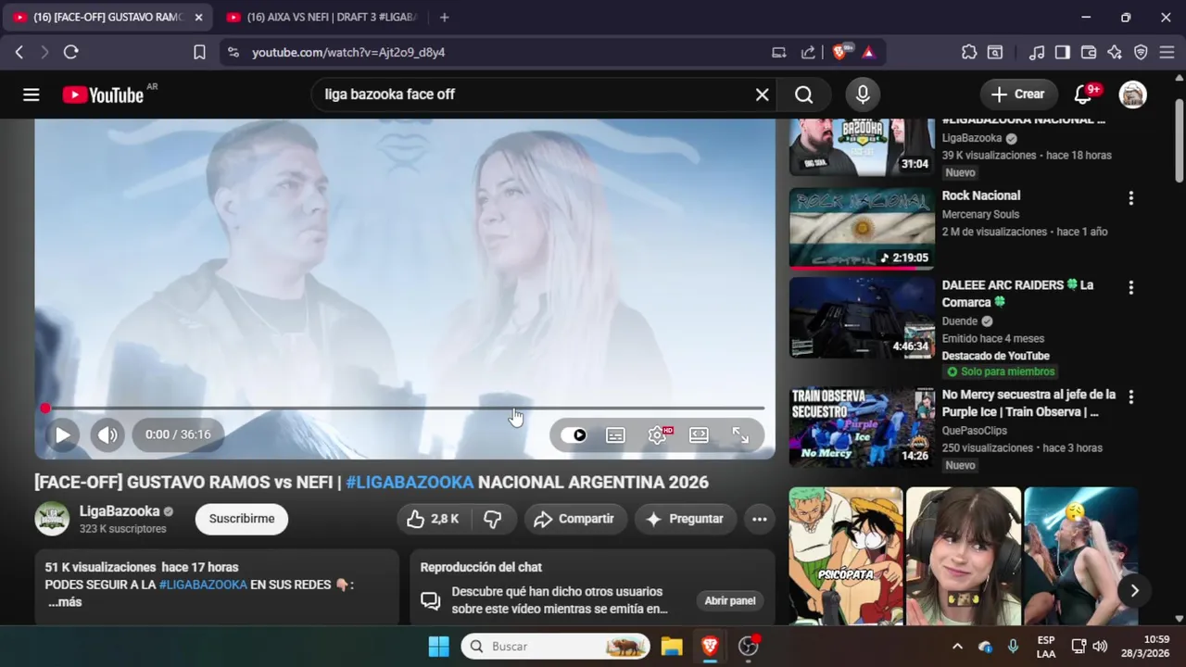Screen dimensions: 1186x667
Task: Open the No Mercy secuestra video thumbnail
Action: (x=862, y=427)
